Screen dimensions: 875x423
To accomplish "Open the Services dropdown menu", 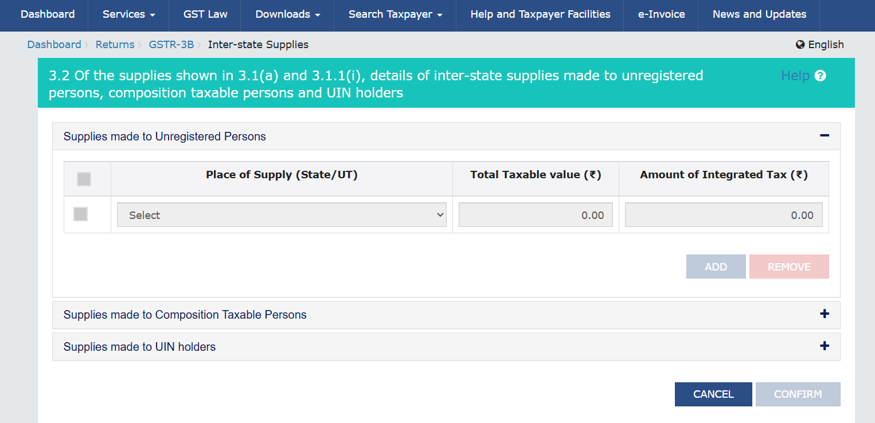I will point(128,15).
